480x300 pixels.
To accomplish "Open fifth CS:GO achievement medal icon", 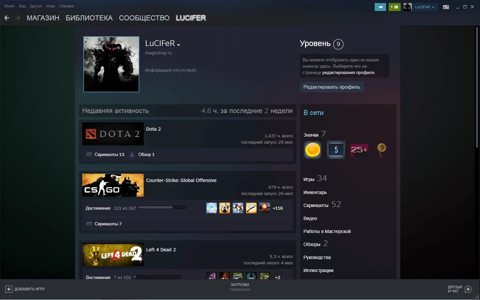I will (x=265, y=208).
